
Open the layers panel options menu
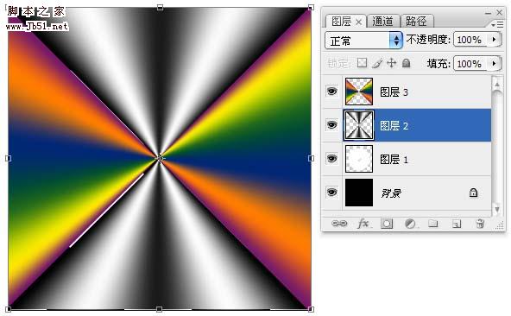(497, 24)
